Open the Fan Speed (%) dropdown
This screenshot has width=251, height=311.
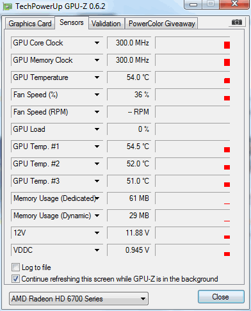(97, 95)
